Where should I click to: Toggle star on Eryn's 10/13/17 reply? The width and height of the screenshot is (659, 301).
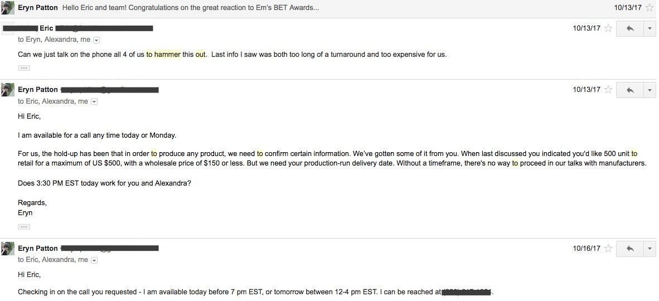tap(608, 90)
